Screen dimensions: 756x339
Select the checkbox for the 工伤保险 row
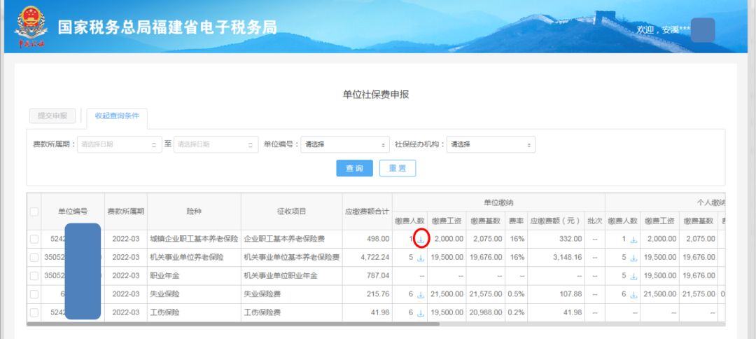tap(34, 312)
